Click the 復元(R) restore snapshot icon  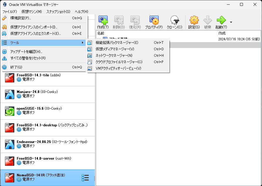point(135,20)
